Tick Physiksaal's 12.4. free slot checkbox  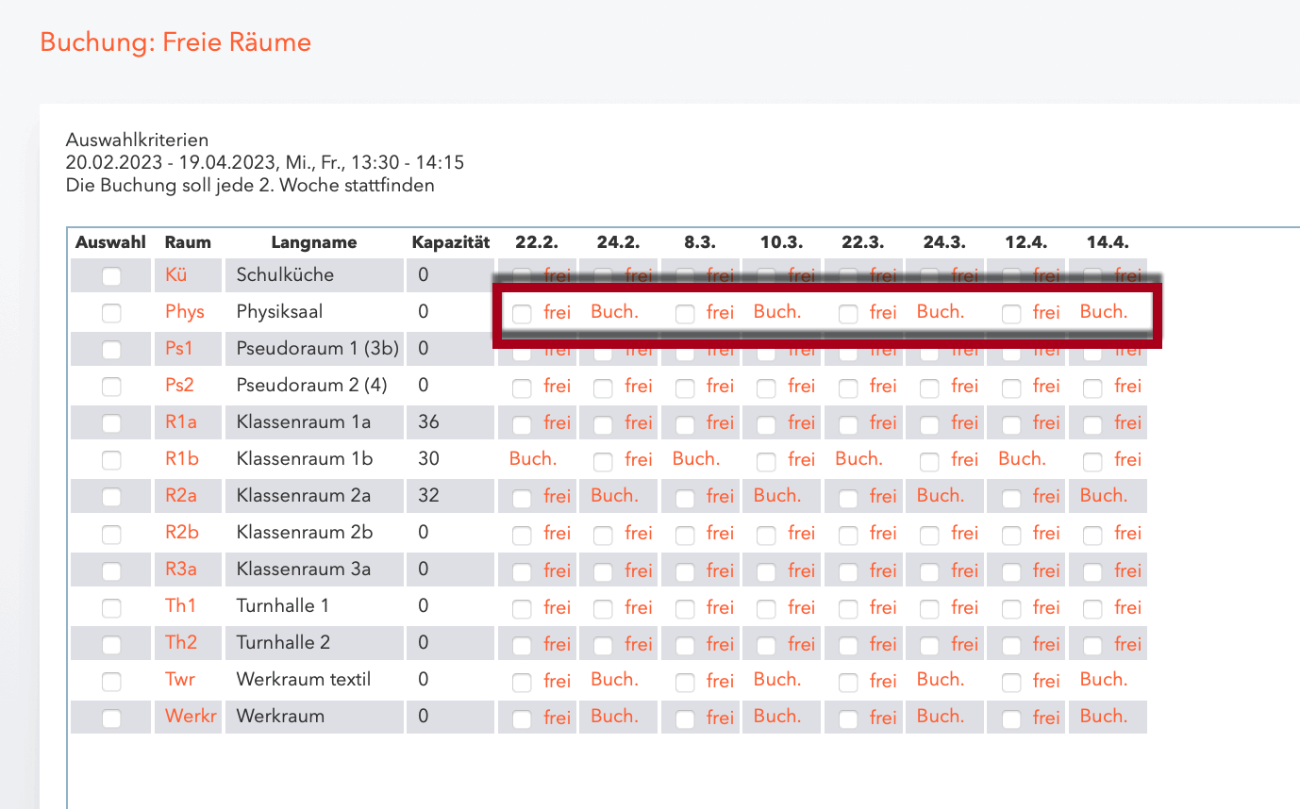click(1011, 314)
